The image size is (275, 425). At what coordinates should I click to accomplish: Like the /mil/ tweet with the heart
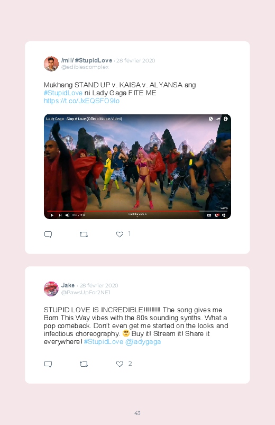click(x=120, y=234)
